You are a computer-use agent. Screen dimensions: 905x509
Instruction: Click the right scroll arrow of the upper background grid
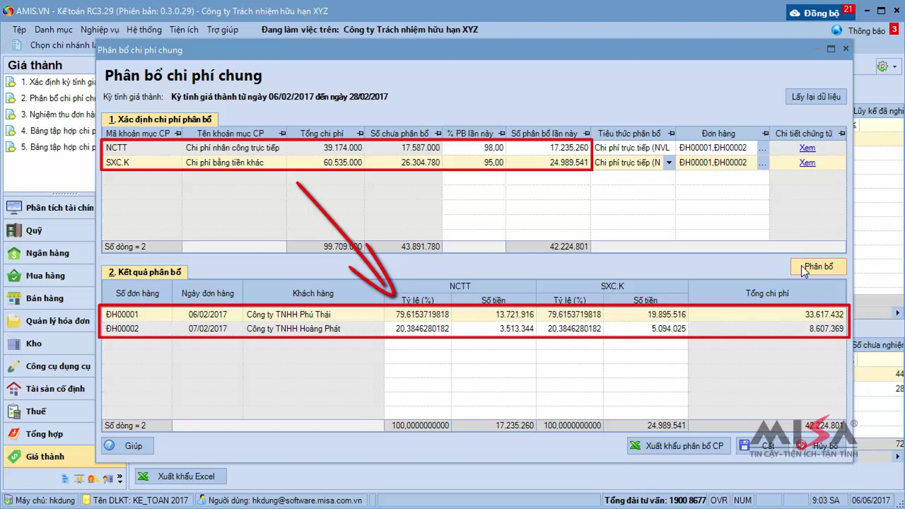(897, 313)
